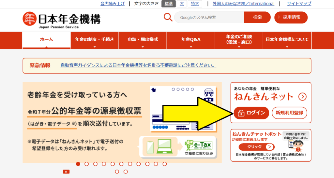Set text size to 標準
334x178 pixels.
pyautogui.click(x=169, y=4)
